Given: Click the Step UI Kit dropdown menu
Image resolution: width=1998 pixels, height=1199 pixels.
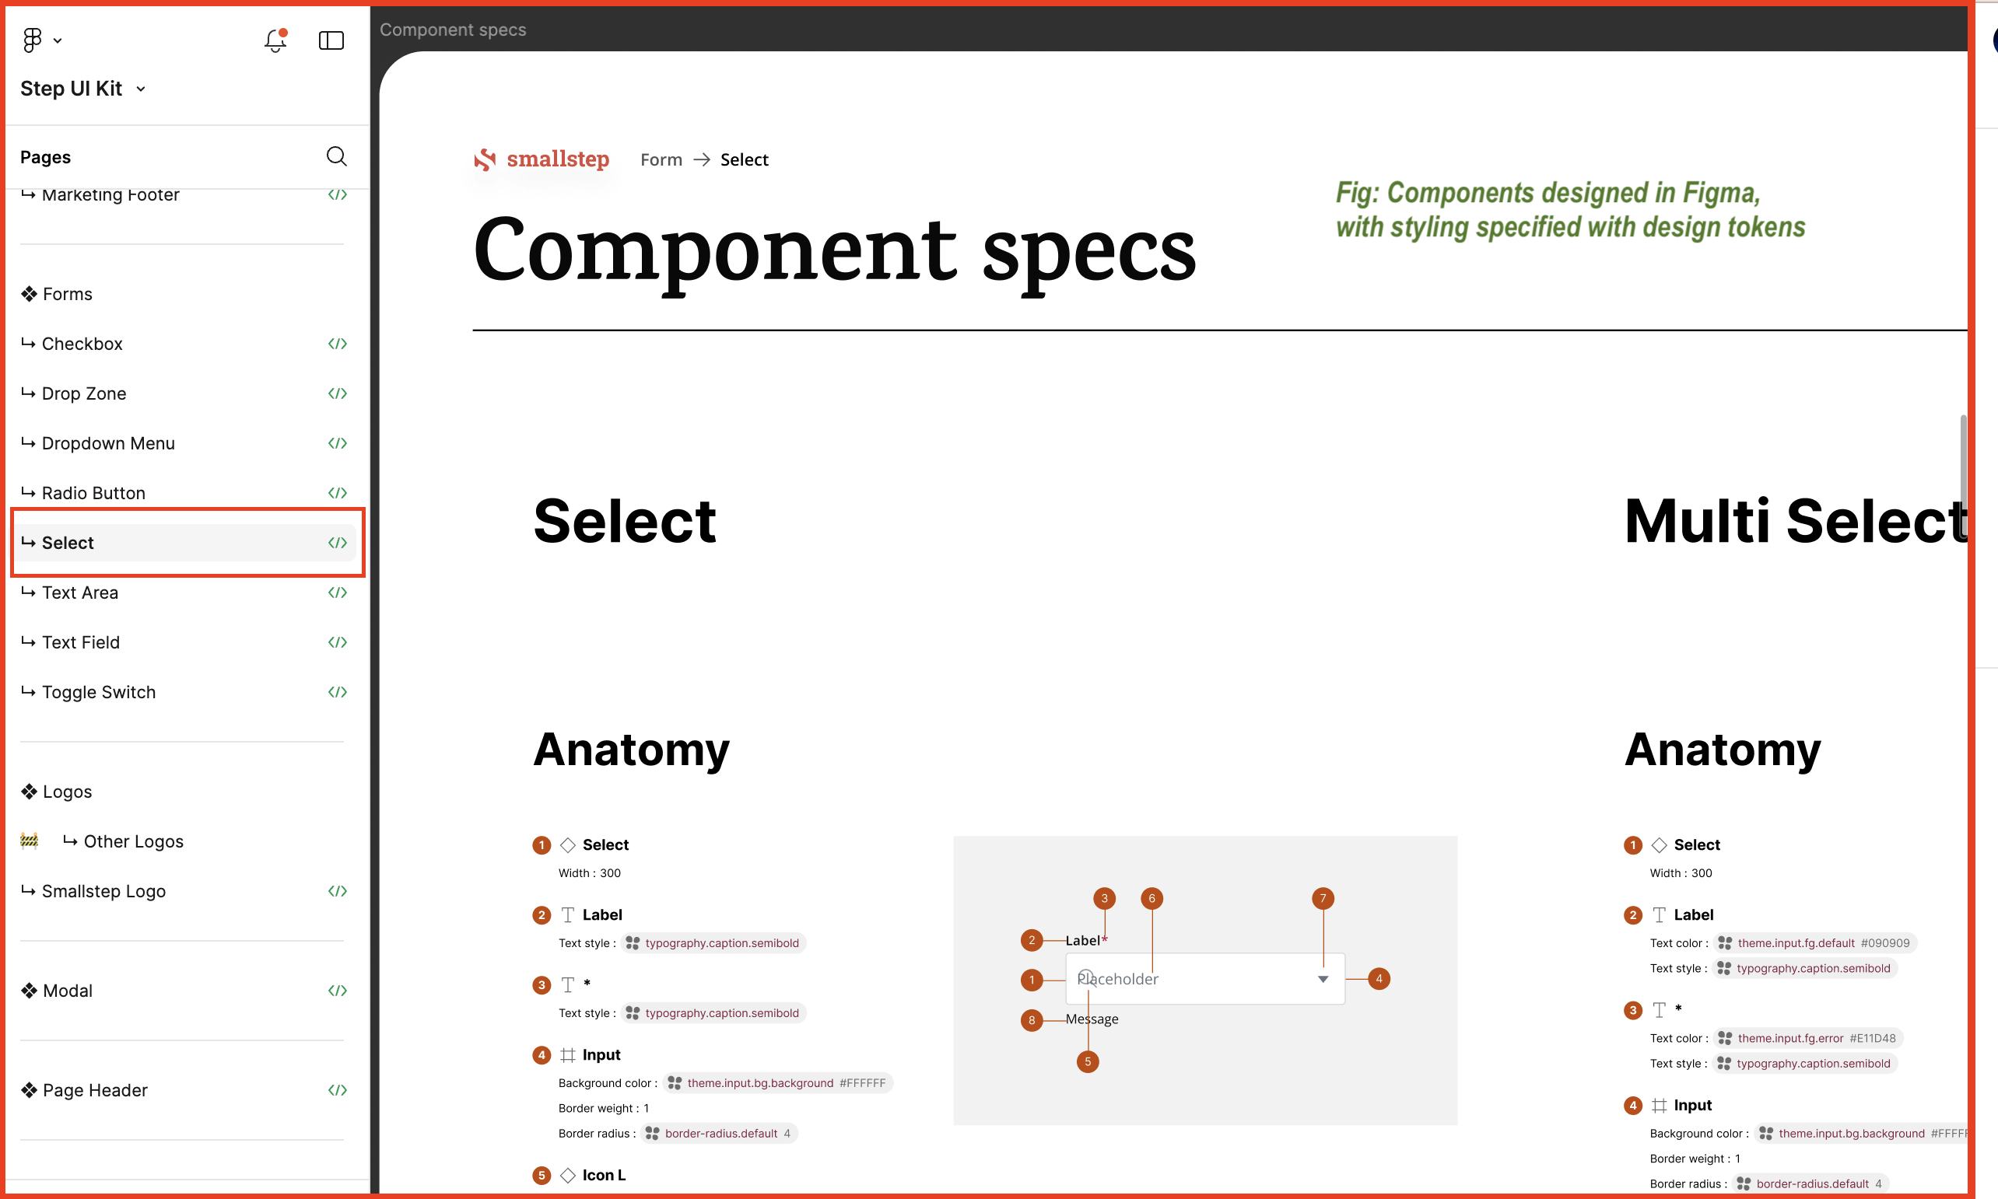Looking at the screenshot, I should 82,89.
